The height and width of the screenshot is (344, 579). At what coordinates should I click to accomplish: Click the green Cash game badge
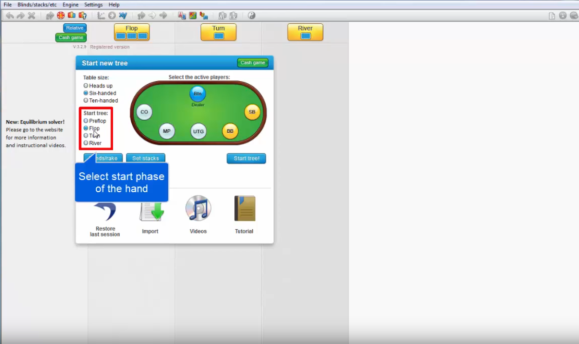[252, 62]
